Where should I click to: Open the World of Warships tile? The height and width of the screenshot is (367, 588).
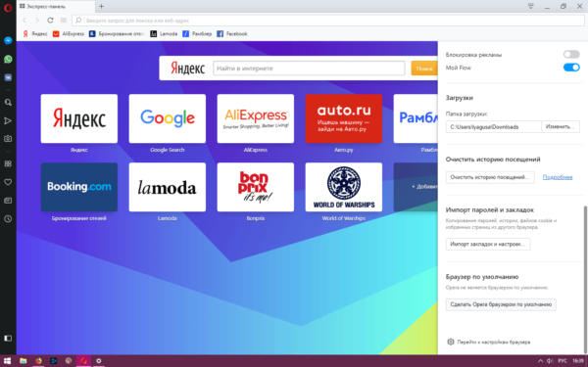click(344, 187)
